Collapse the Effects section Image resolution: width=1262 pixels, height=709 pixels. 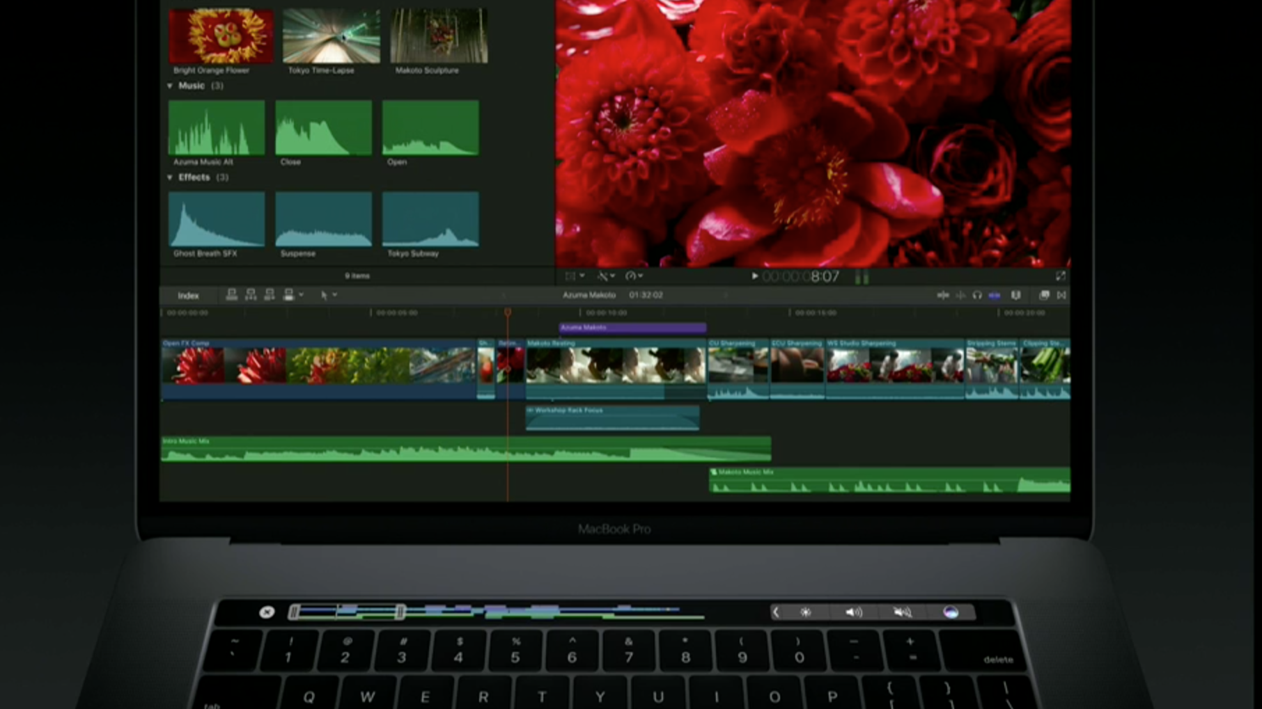170,177
